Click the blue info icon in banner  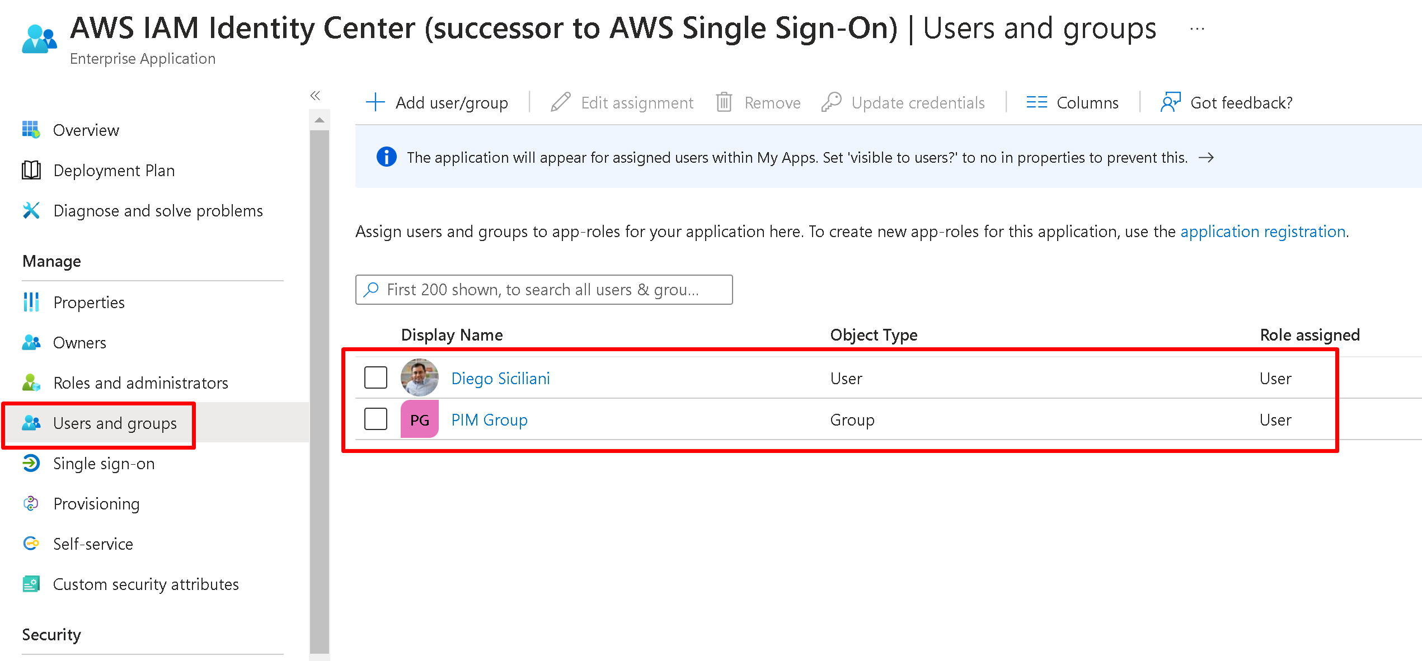[386, 157]
